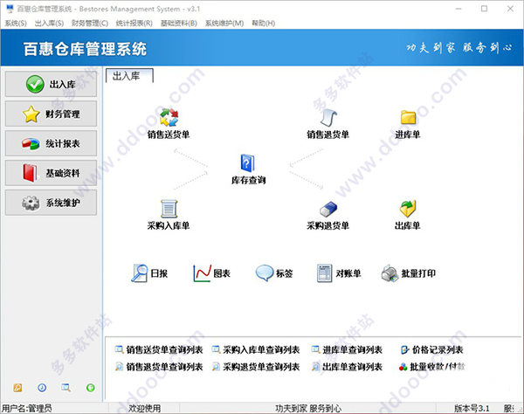
Task: Open the 出入库(S) menu
Action: tap(49, 23)
